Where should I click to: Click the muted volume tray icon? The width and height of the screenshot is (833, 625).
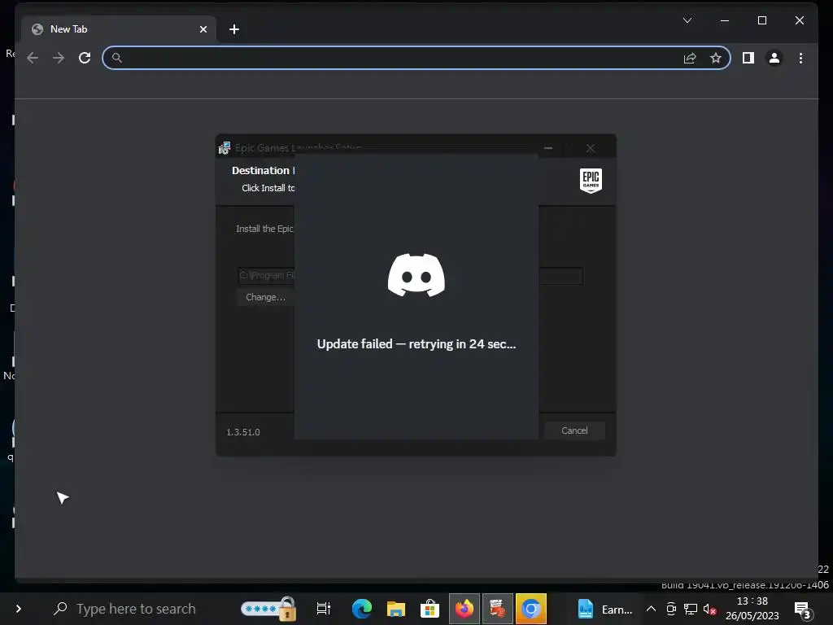coord(709,609)
